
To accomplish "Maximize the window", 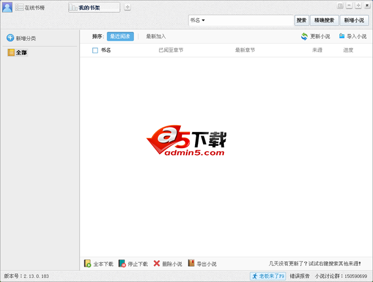I will (x=358, y=6).
